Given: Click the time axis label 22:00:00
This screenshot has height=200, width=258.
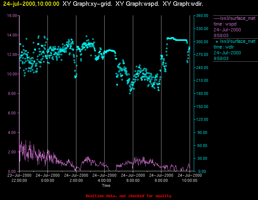Looking at the screenshot, I should tap(19, 181).
